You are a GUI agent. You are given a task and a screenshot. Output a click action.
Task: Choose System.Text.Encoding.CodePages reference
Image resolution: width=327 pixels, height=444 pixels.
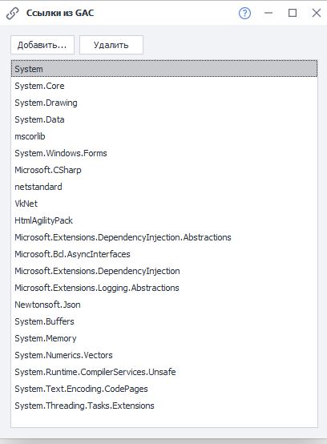coord(164,389)
